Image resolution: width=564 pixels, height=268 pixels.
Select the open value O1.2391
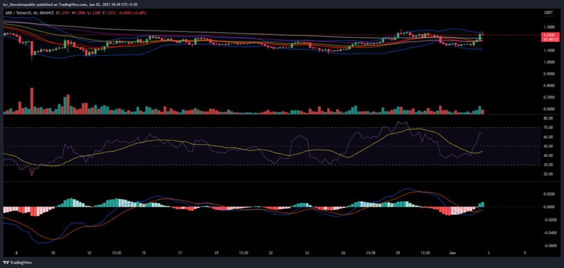pyautogui.click(x=64, y=13)
